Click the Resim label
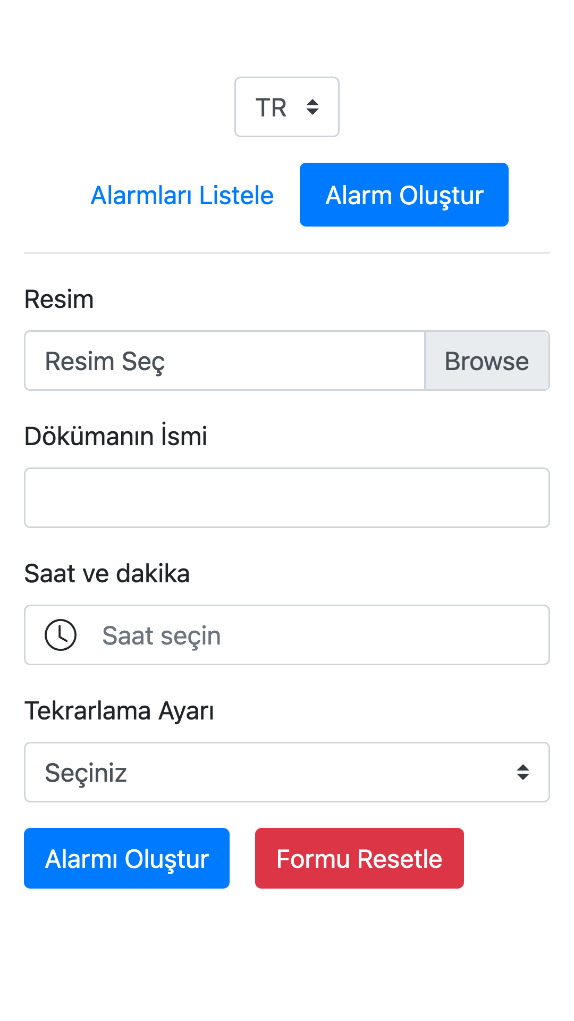The image size is (574, 1021). point(59,299)
